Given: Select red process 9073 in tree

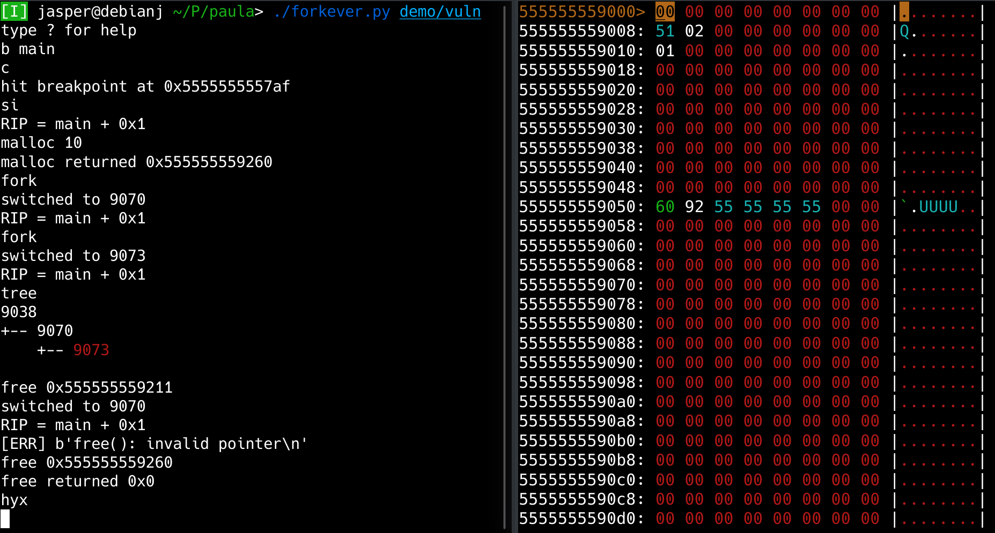Looking at the screenshot, I should tap(91, 350).
